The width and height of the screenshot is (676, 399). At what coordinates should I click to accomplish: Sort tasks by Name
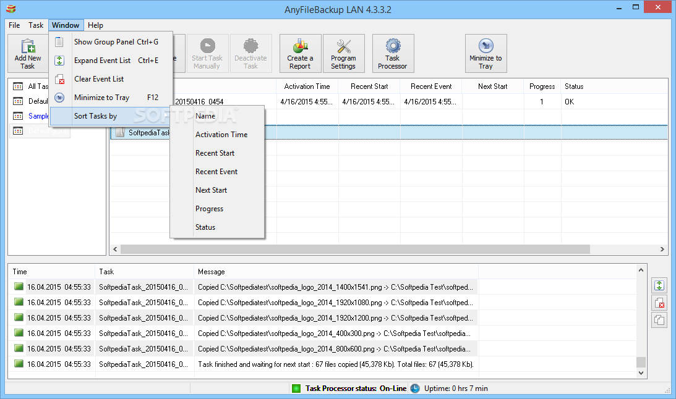(217, 116)
